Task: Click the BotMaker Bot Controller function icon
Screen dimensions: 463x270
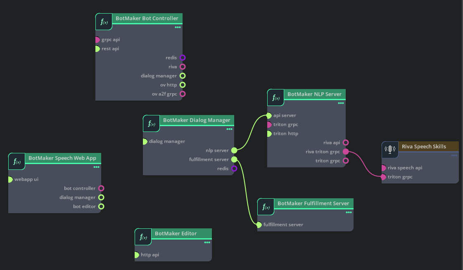Action: (x=104, y=22)
